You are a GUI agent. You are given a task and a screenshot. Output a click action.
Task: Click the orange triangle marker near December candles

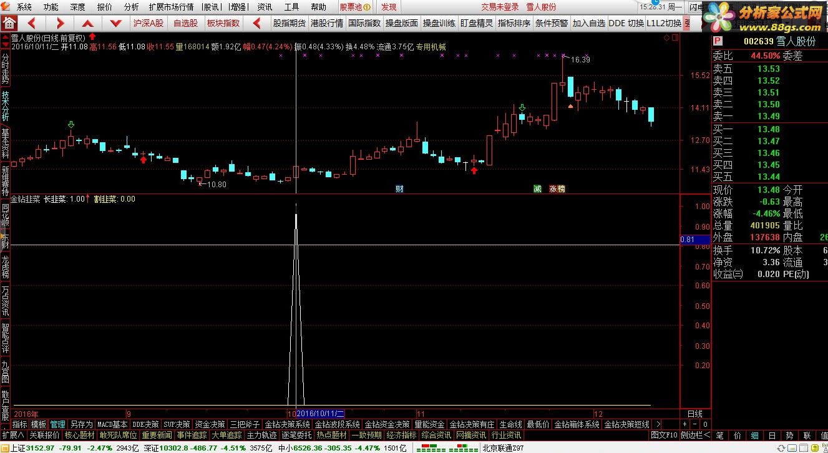point(570,106)
